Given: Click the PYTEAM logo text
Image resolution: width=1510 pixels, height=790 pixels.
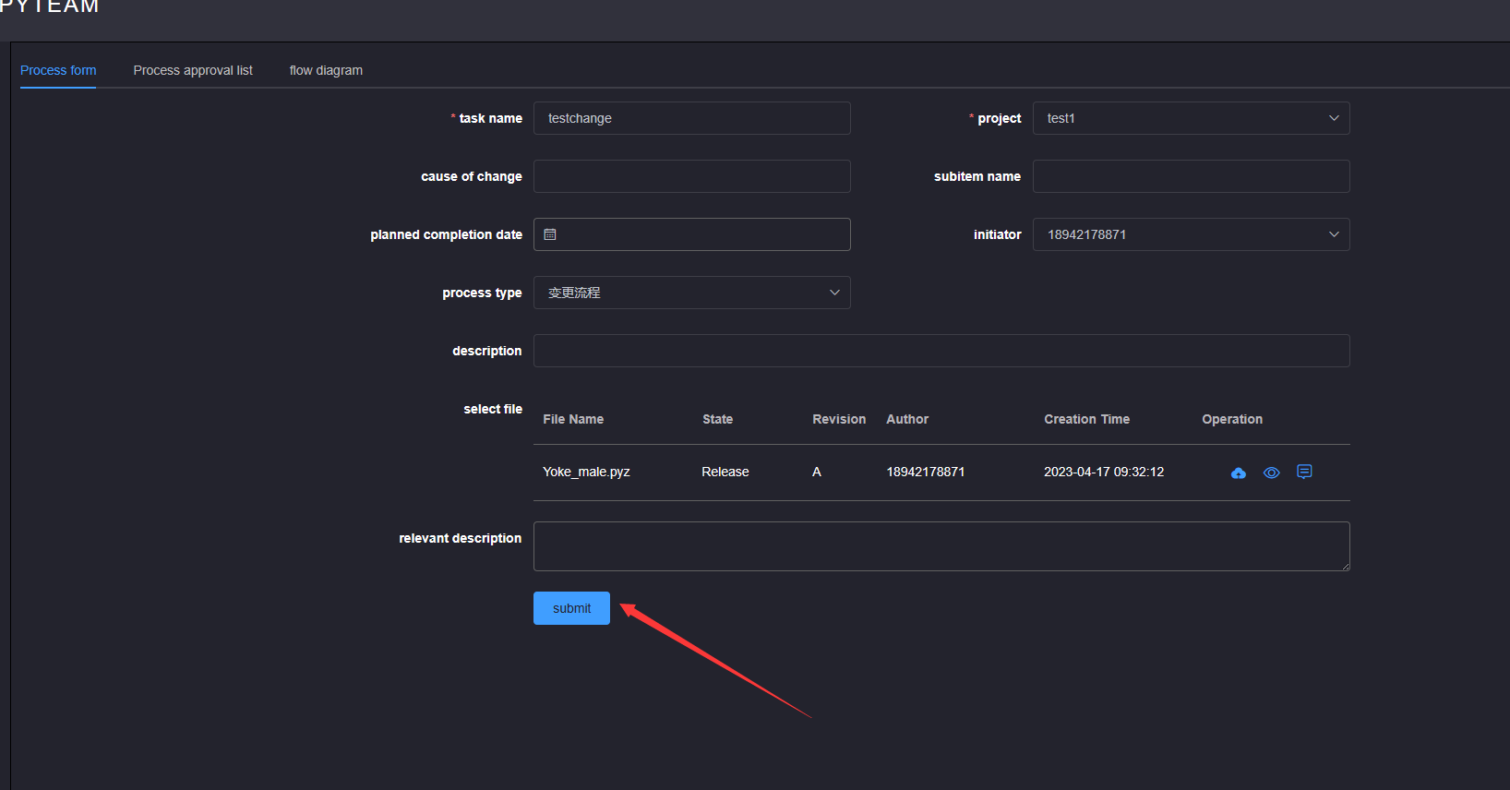Looking at the screenshot, I should point(49,6).
